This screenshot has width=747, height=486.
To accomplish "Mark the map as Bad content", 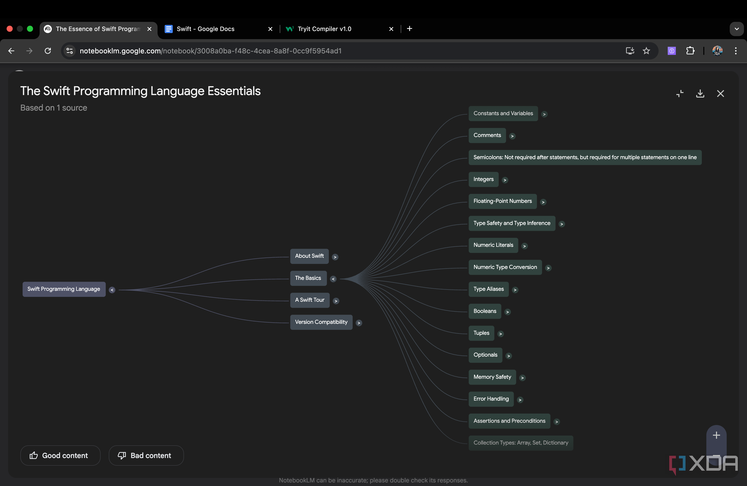I will (x=146, y=455).
